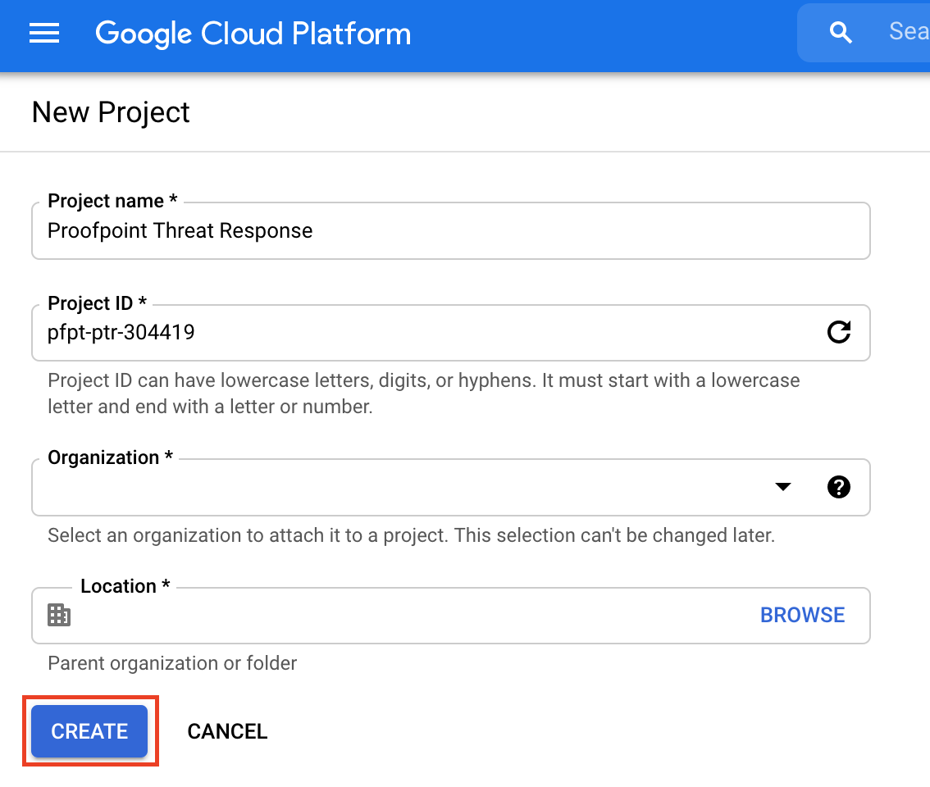Click the Parent organization or folder hint
The image size is (930, 787).
(172, 663)
